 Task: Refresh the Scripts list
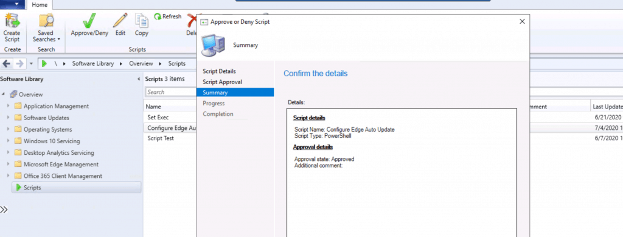[167, 16]
